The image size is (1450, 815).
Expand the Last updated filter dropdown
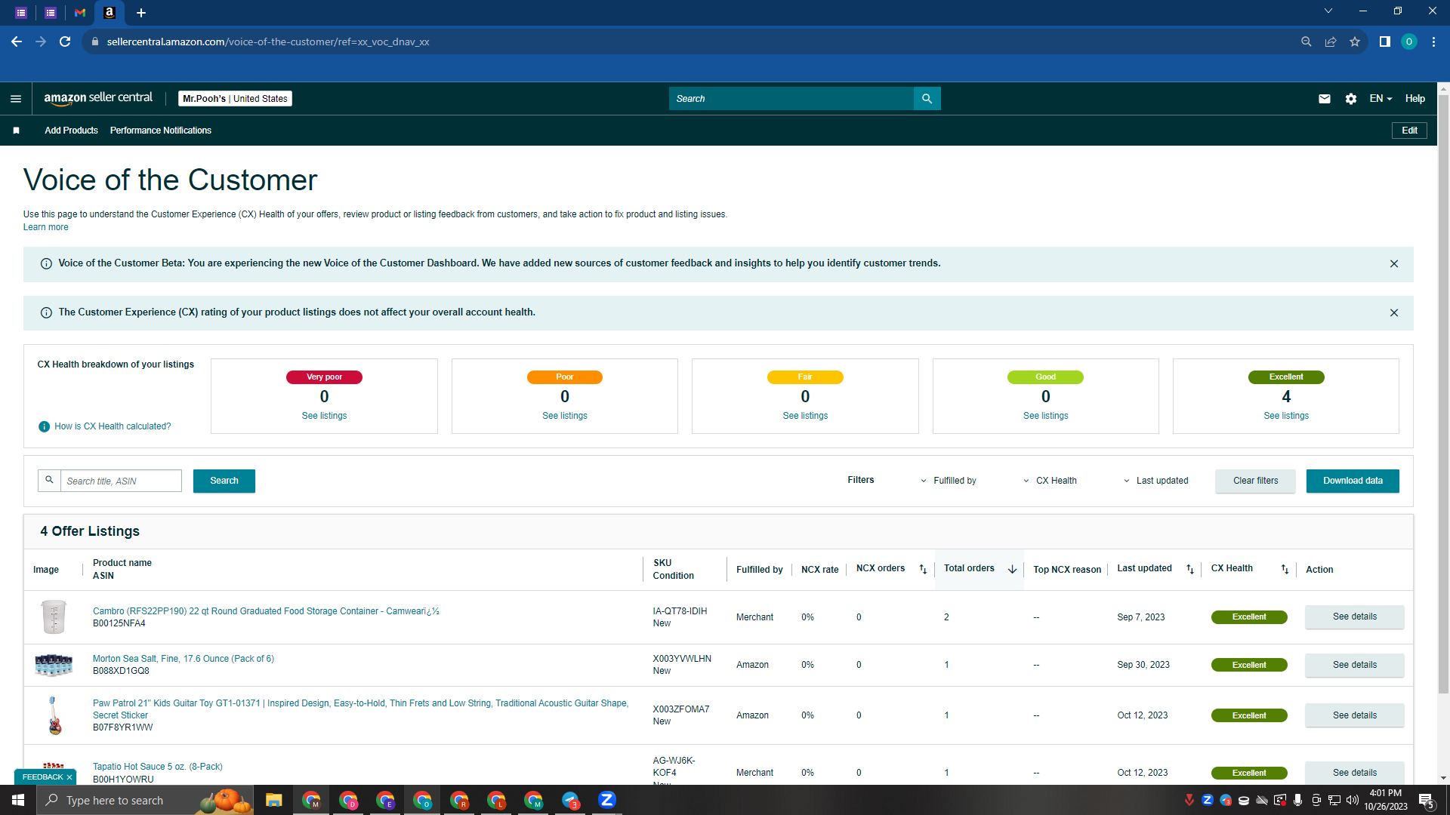[1156, 481]
